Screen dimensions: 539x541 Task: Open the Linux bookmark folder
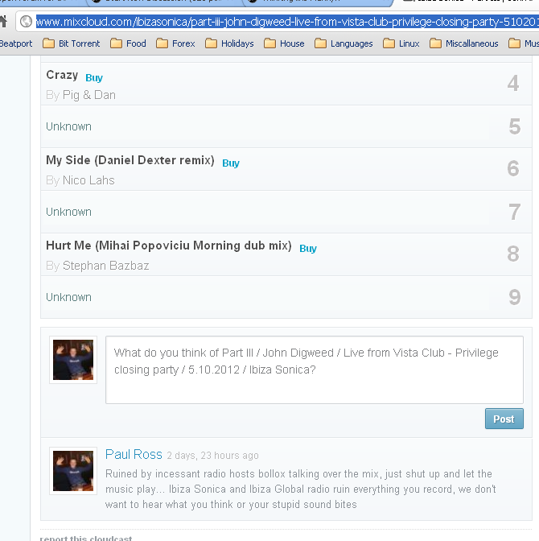point(401,43)
